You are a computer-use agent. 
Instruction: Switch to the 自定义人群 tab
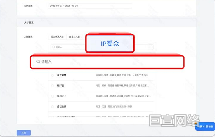coord(74,37)
